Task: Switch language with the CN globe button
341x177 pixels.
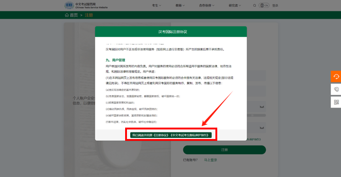Action: [264, 5]
